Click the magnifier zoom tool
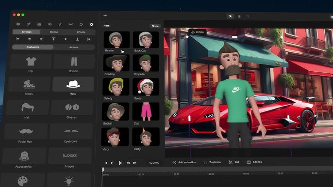333x187 pixels. pyautogui.click(x=248, y=16)
